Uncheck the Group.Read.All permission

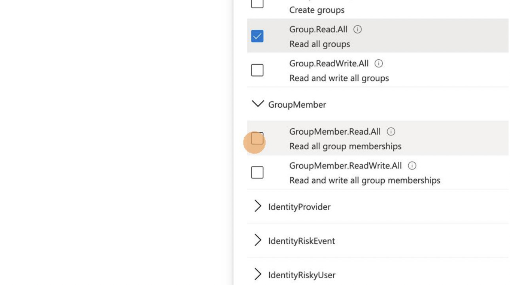257,36
